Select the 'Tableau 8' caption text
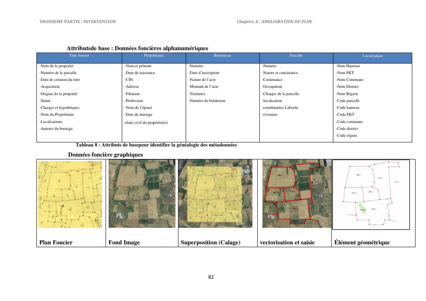 [x=156, y=145]
